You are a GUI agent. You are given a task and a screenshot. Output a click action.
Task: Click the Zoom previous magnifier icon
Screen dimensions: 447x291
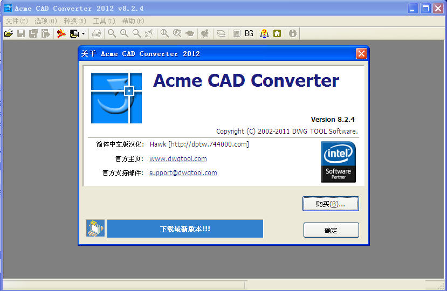177,33
